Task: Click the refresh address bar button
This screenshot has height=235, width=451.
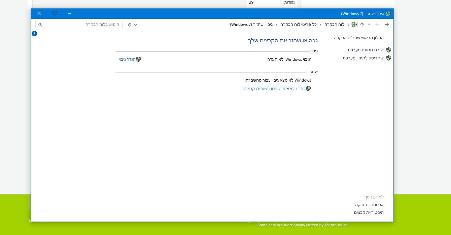Action: pyautogui.click(x=130, y=25)
